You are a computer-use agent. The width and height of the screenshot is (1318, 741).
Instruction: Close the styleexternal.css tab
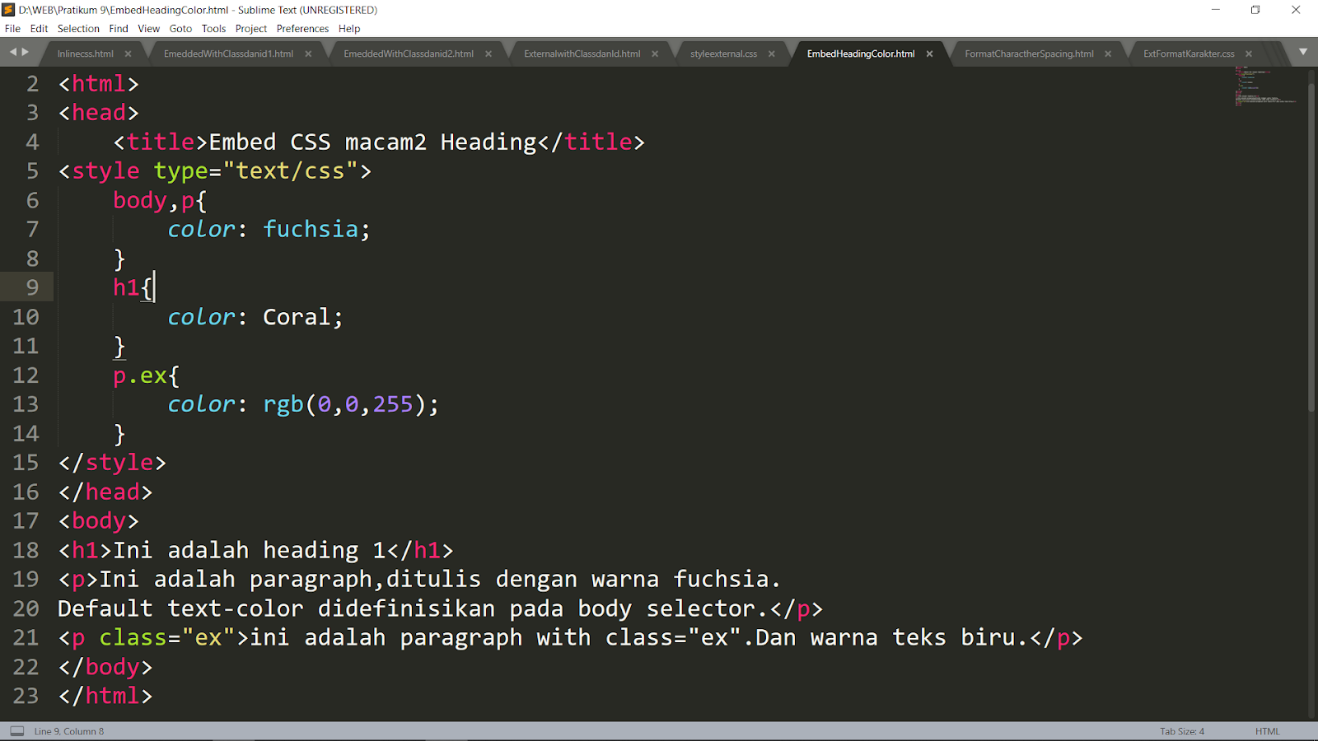[771, 53]
